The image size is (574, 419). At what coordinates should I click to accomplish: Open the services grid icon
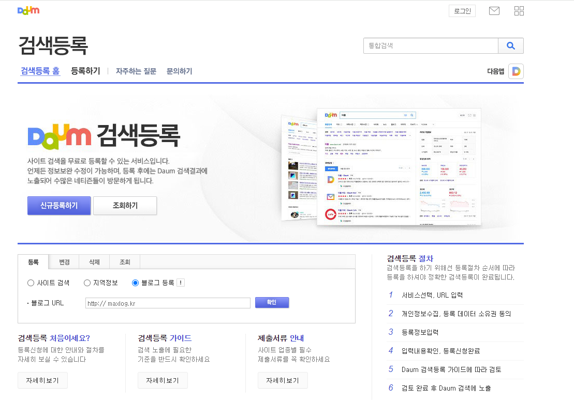click(x=519, y=11)
